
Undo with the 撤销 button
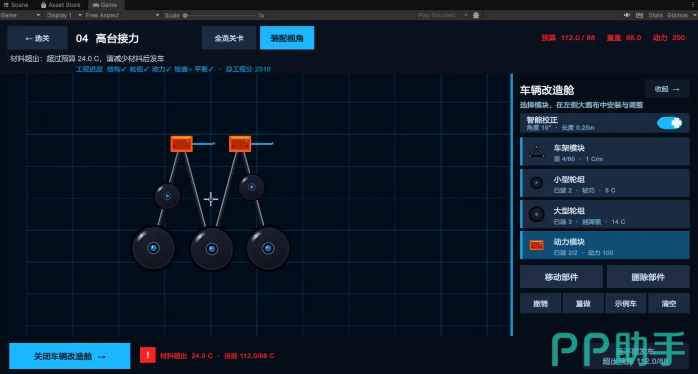coord(541,303)
